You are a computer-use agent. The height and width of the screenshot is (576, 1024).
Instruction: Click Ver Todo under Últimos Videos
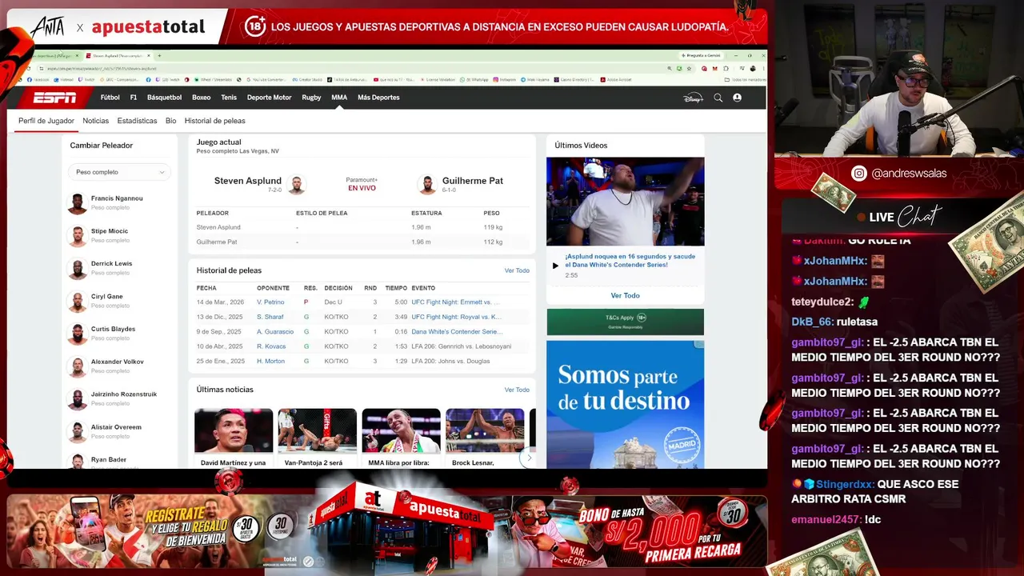pyautogui.click(x=626, y=295)
